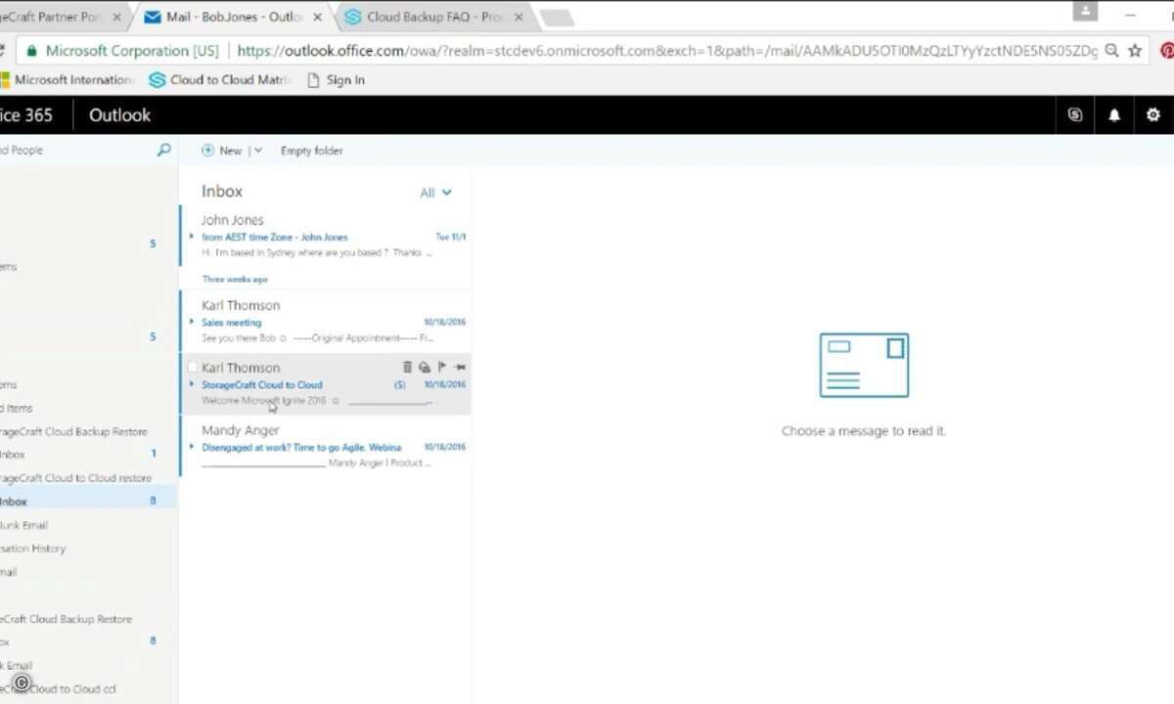Image resolution: width=1174 pixels, height=704 pixels.
Task: Select the Inbox folder showing count 1
Action: click(86, 455)
